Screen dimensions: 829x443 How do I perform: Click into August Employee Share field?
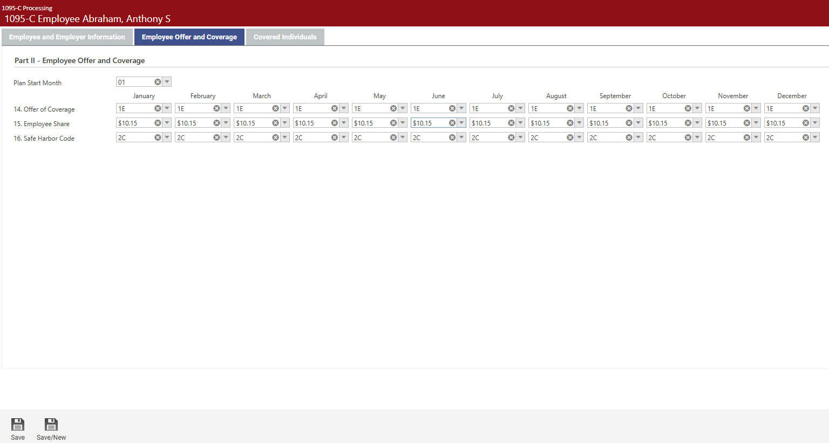(x=546, y=123)
